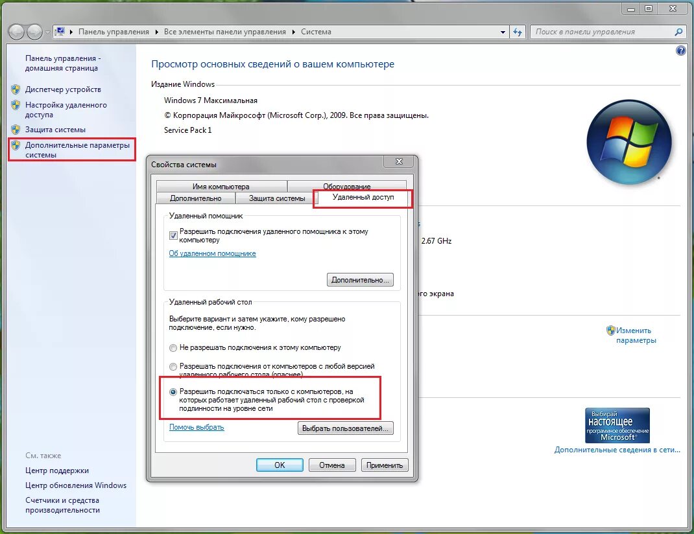Select allow connections from any version option
Screen dimensions: 694x534
click(173, 366)
